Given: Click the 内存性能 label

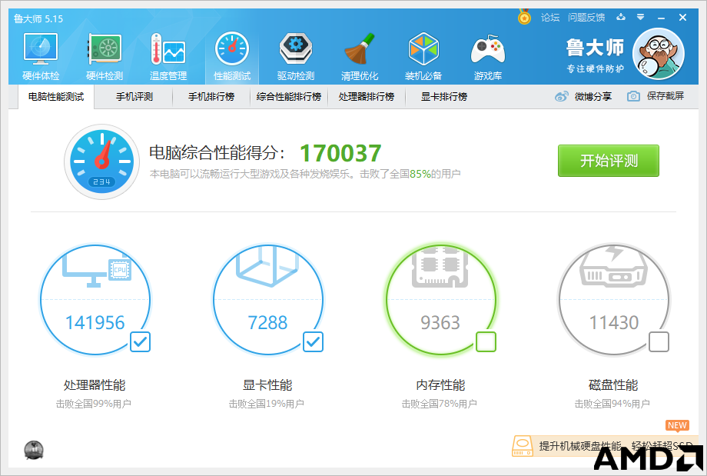Looking at the screenshot, I should coord(440,385).
